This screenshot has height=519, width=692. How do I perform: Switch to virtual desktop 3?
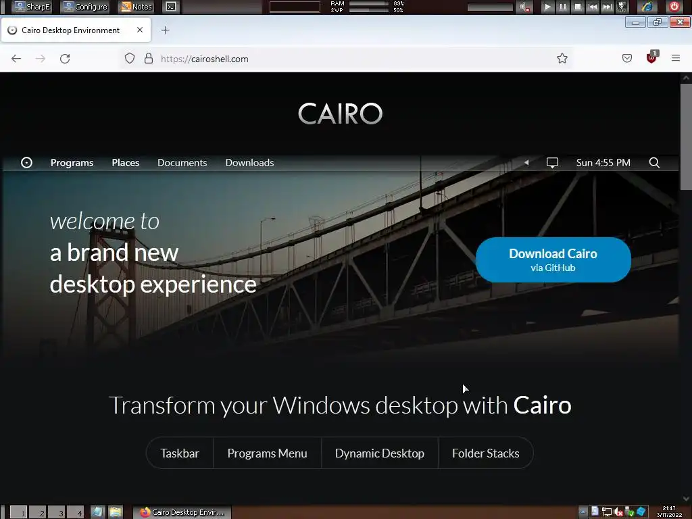(x=57, y=512)
